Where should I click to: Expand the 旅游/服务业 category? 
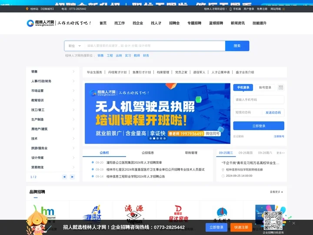point(53,148)
